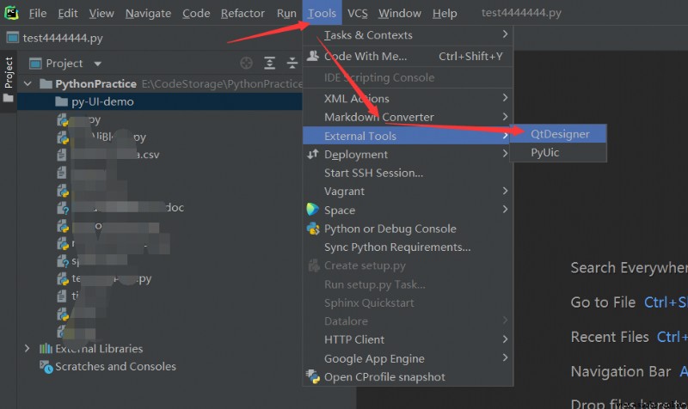Viewport: 688px width, 409px height.
Task: Expand Vagrant submenu arrow
Action: pos(505,191)
